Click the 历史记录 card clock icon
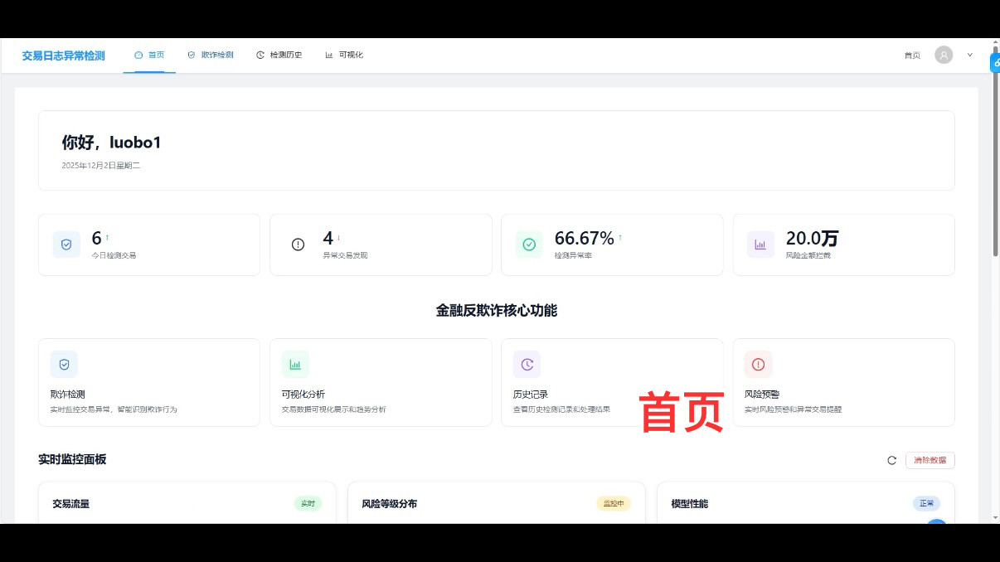Screen dimensions: 1000x562 (527, 364)
